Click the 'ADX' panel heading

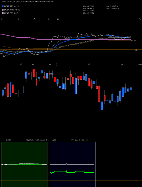click(54, 140)
